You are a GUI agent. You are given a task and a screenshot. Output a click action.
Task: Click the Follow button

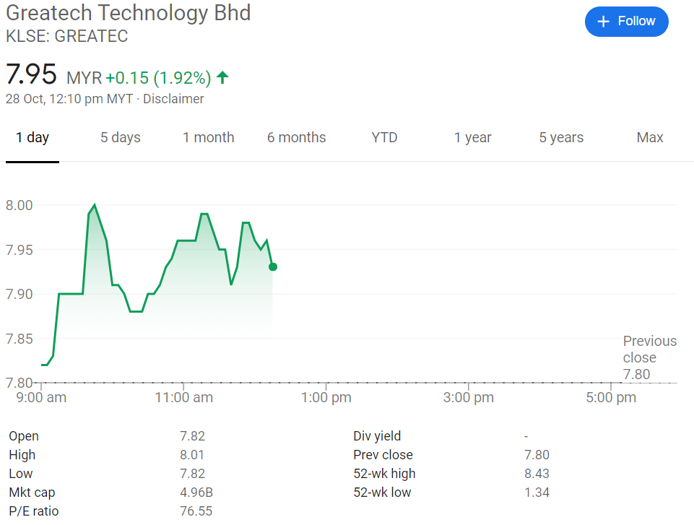pyautogui.click(x=626, y=22)
